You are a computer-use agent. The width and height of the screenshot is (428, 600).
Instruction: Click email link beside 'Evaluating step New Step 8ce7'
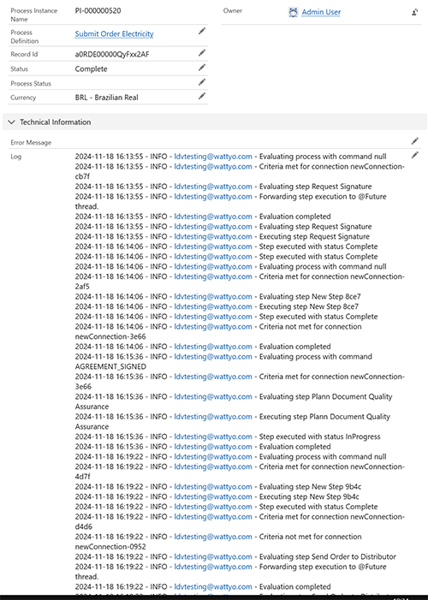[213, 296]
